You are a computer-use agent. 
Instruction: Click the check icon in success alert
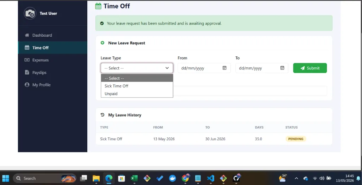pyautogui.click(x=102, y=23)
